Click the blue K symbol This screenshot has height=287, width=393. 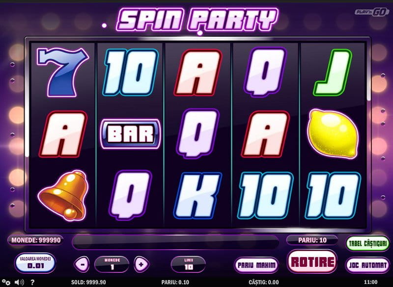click(x=198, y=196)
